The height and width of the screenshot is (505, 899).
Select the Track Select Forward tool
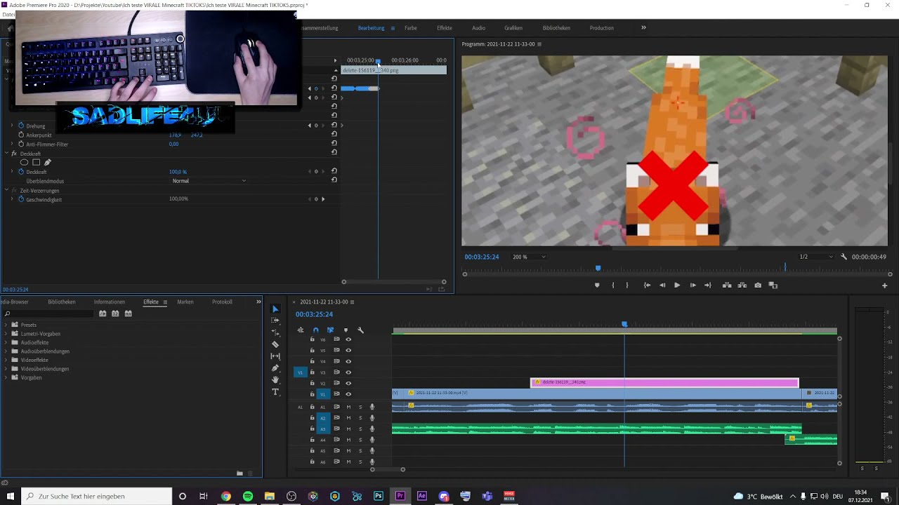pos(275,320)
